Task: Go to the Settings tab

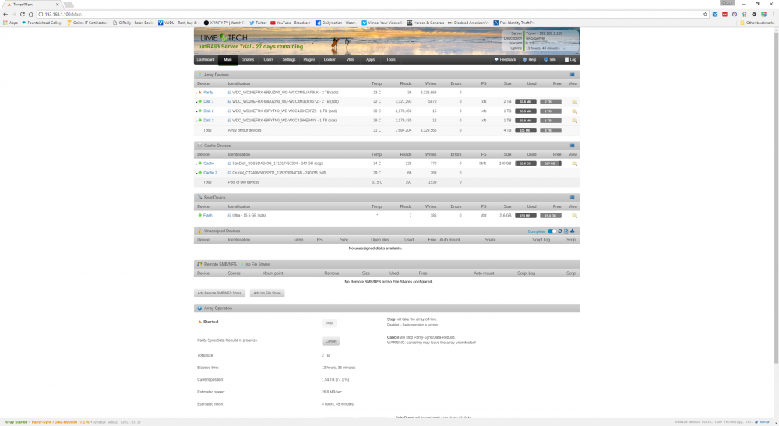Action: [x=289, y=60]
